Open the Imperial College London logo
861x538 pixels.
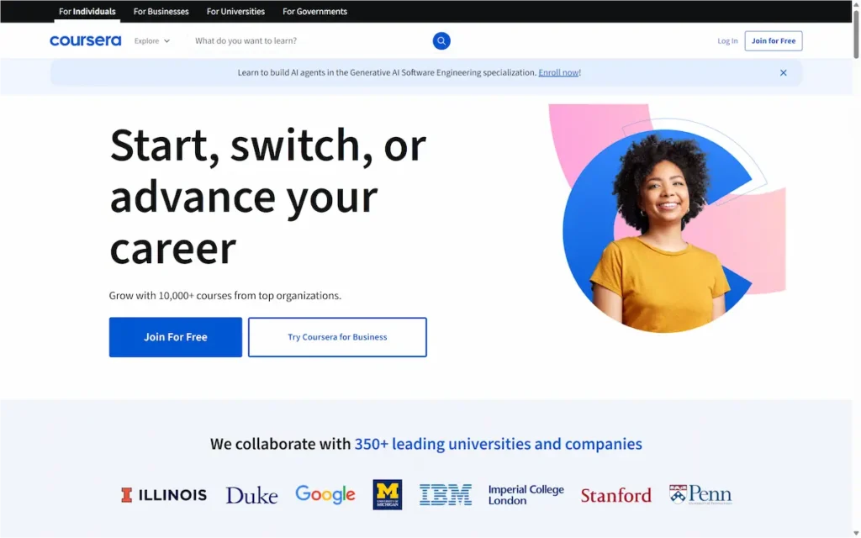(526, 495)
